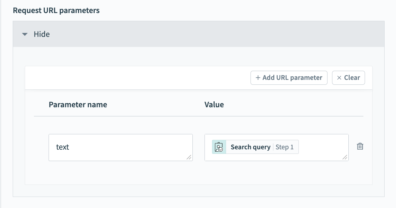
Task: Click the Parameter name column header
Action: click(78, 104)
